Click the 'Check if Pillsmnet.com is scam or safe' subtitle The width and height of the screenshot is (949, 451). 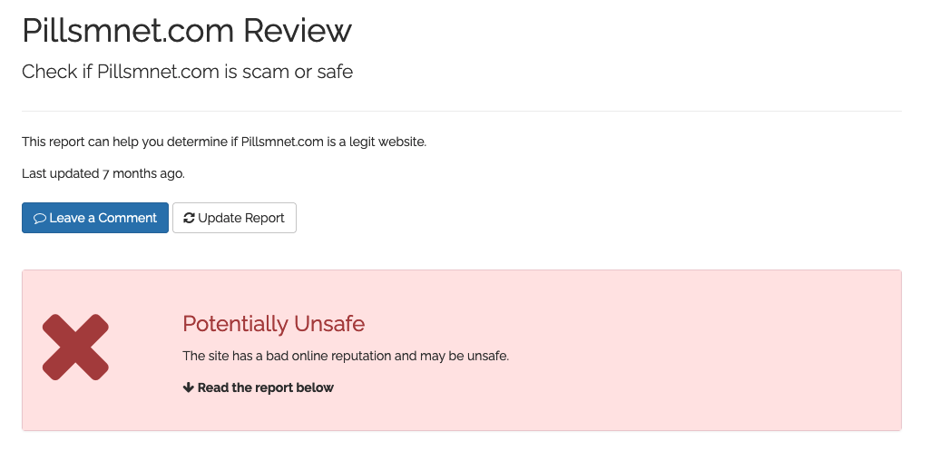point(187,72)
